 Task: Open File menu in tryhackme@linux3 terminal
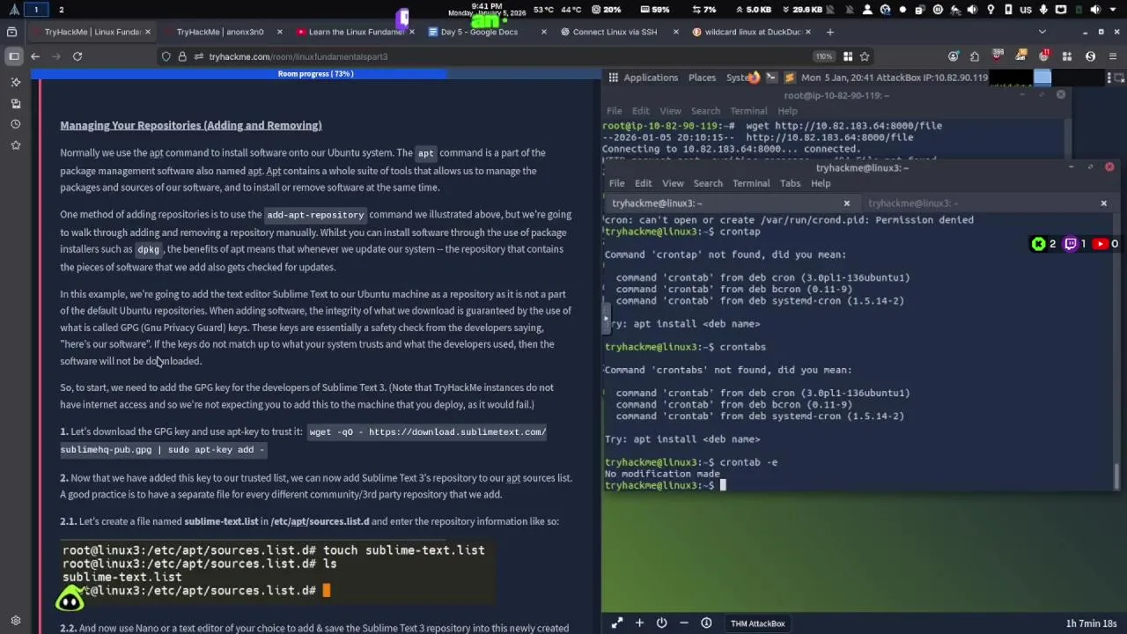click(616, 183)
